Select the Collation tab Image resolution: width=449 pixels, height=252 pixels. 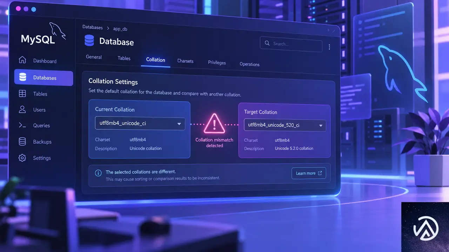pos(155,60)
